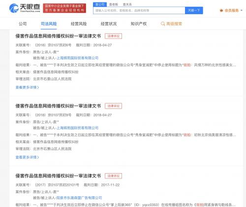Click the 天眼一下 search button

[x=194, y=10]
